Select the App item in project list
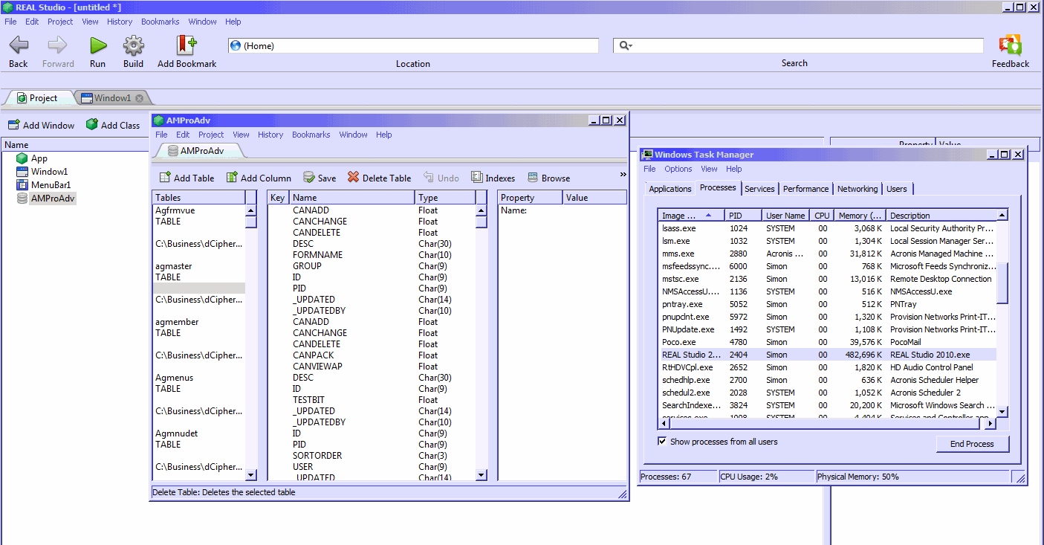Viewport: 1044px width, 545px height. [39, 158]
